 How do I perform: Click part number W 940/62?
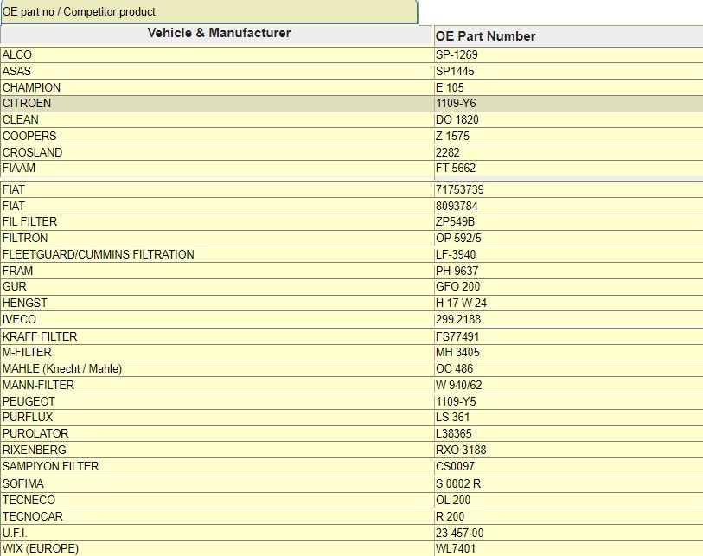pos(458,385)
